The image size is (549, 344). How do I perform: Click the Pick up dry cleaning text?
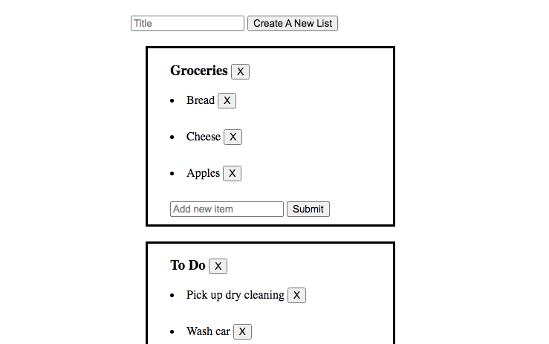click(x=235, y=295)
